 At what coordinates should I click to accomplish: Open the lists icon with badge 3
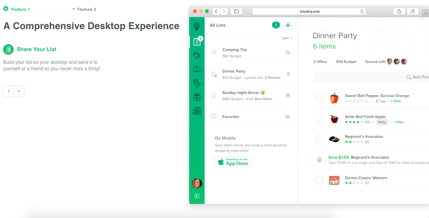(197, 42)
